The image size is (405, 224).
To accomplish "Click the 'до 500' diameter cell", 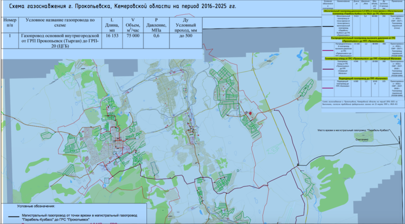I will [184, 36].
